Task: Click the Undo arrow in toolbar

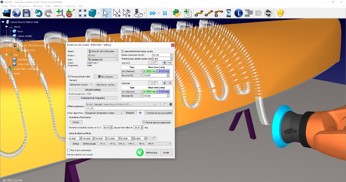Action: pos(38,13)
